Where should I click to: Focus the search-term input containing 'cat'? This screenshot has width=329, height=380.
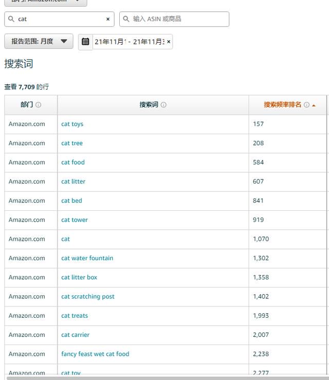[59, 19]
